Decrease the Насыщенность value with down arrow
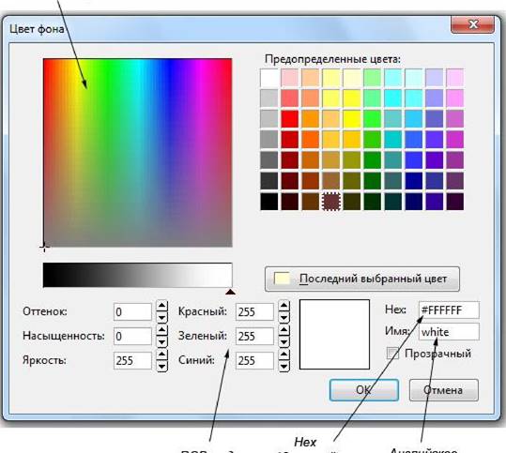Screen dimensions: 506x453 click(x=162, y=341)
